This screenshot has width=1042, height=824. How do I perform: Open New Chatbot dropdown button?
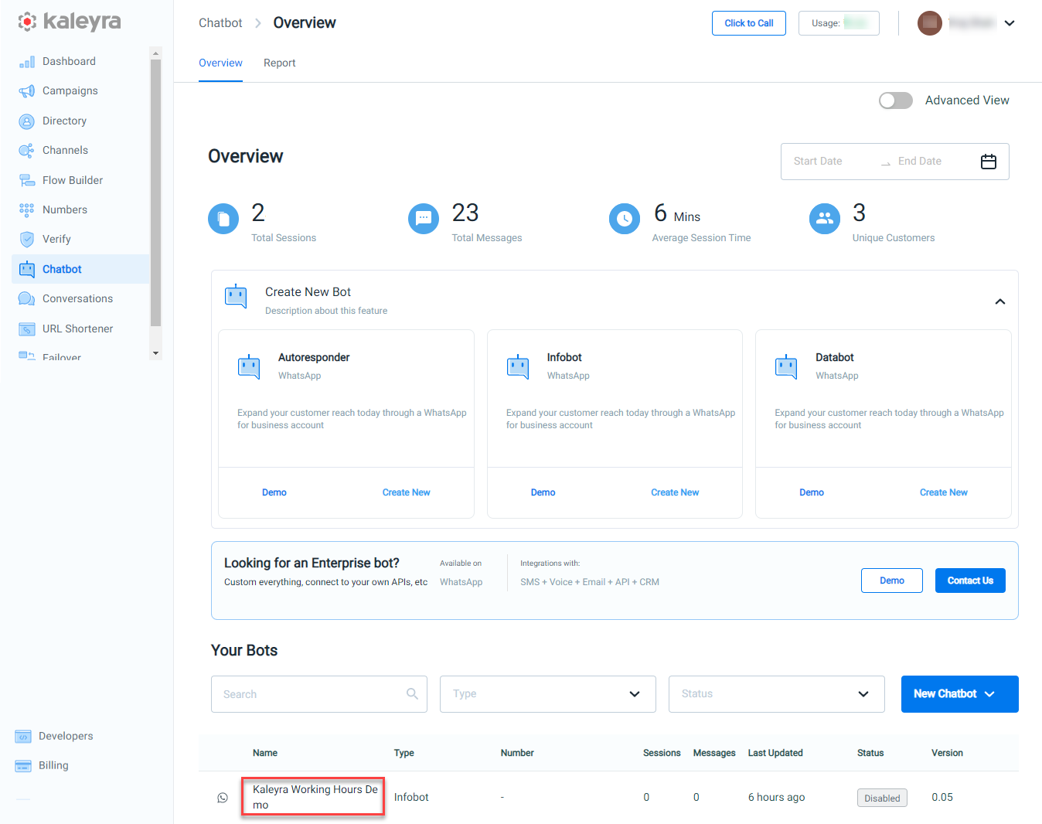pos(960,694)
